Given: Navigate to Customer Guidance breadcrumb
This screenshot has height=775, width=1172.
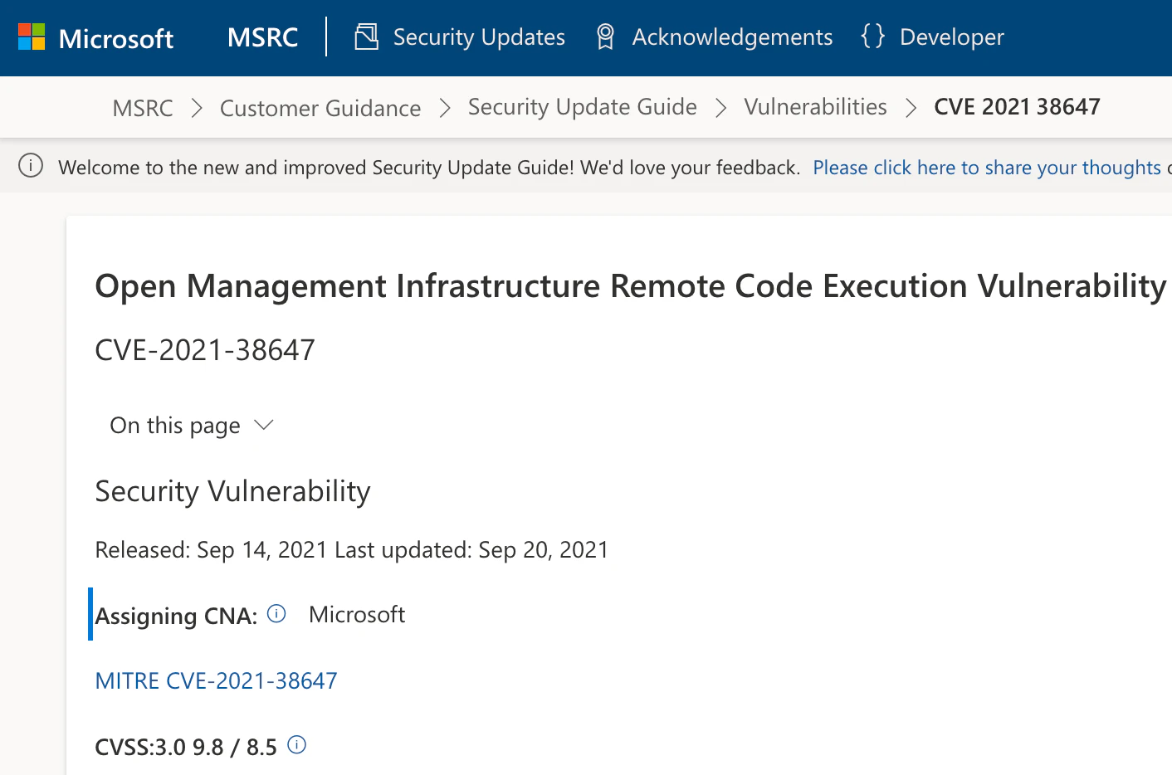Looking at the screenshot, I should 320,108.
